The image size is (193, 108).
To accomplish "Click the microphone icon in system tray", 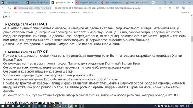I will click(159, 106).
